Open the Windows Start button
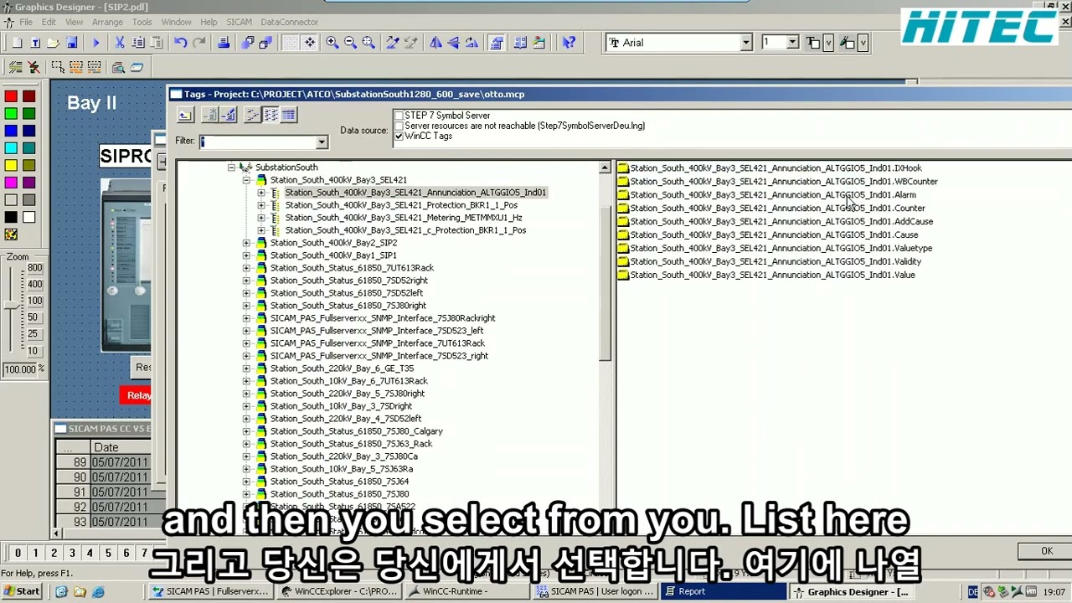The width and height of the screenshot is (1072, 603). coord(21,591)
